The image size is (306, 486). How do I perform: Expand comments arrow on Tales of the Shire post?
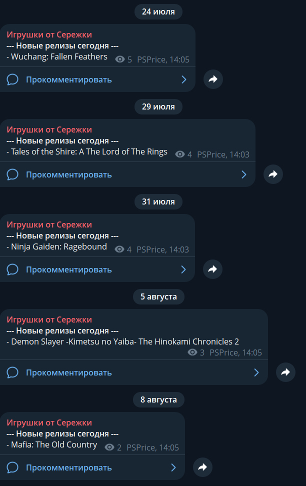(244, 174)
